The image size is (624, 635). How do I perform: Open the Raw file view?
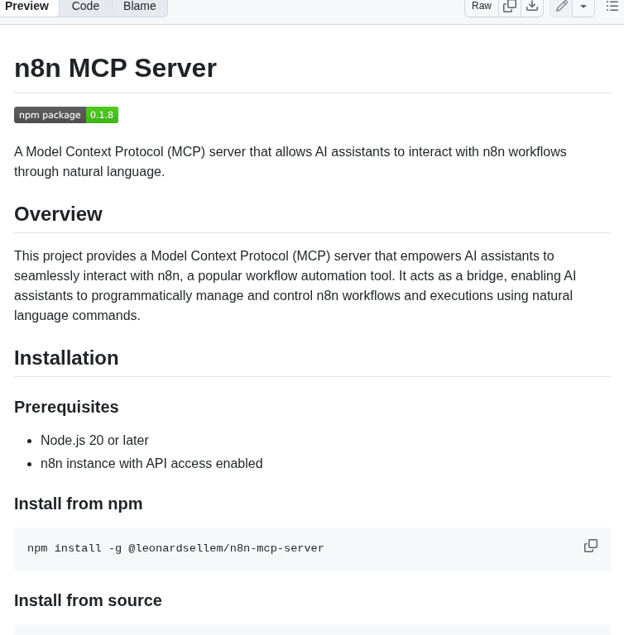tap(482, 6)
